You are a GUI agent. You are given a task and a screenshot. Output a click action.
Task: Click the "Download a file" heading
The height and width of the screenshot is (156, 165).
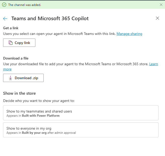click(x=18, y=58)
